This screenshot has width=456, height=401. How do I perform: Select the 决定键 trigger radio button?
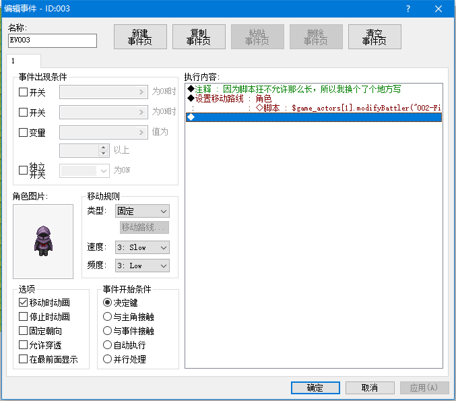coord(107,303)
